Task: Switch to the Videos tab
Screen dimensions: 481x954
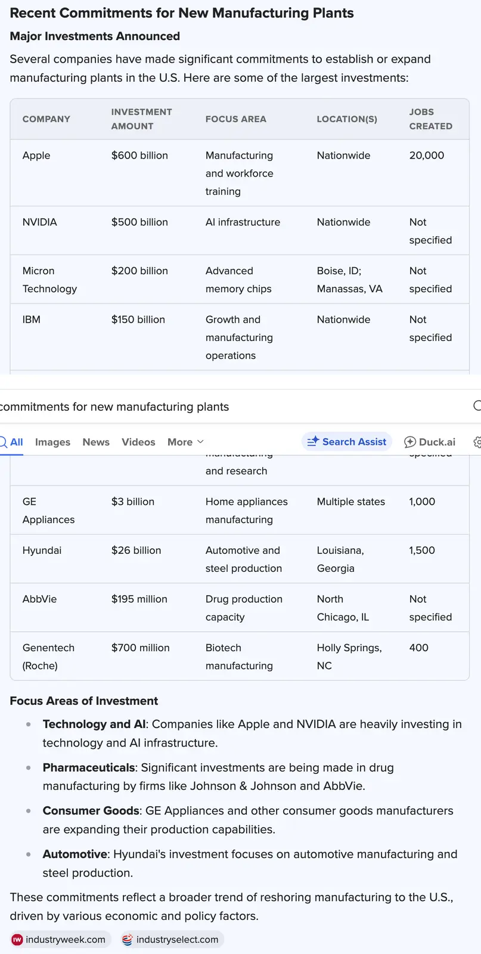Action: (x=138, y=442)
